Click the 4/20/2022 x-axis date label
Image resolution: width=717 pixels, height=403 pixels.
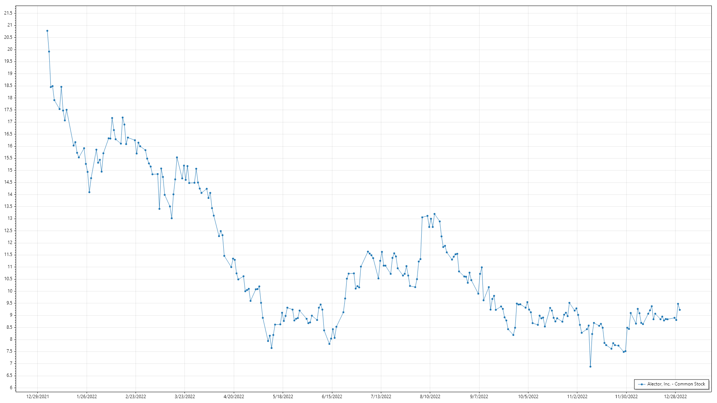pyautogui.click(x=234, y=397)
